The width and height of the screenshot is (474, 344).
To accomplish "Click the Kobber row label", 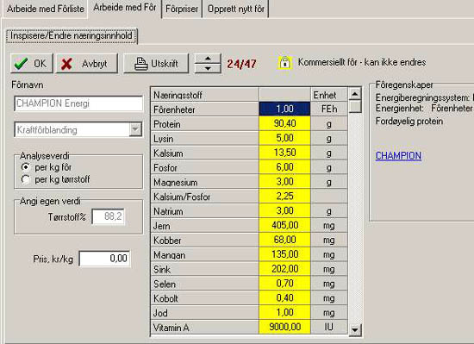I will [x=204, y=240].
